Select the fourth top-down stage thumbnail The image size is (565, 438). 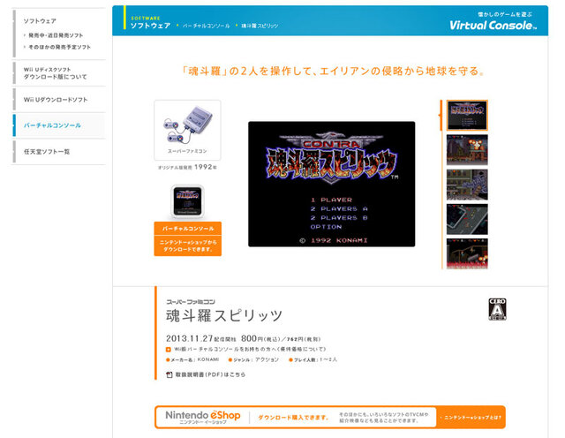467,219
